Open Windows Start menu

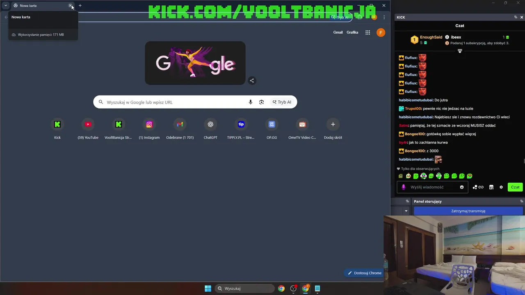pyautogui.click(x=208, y=288)
